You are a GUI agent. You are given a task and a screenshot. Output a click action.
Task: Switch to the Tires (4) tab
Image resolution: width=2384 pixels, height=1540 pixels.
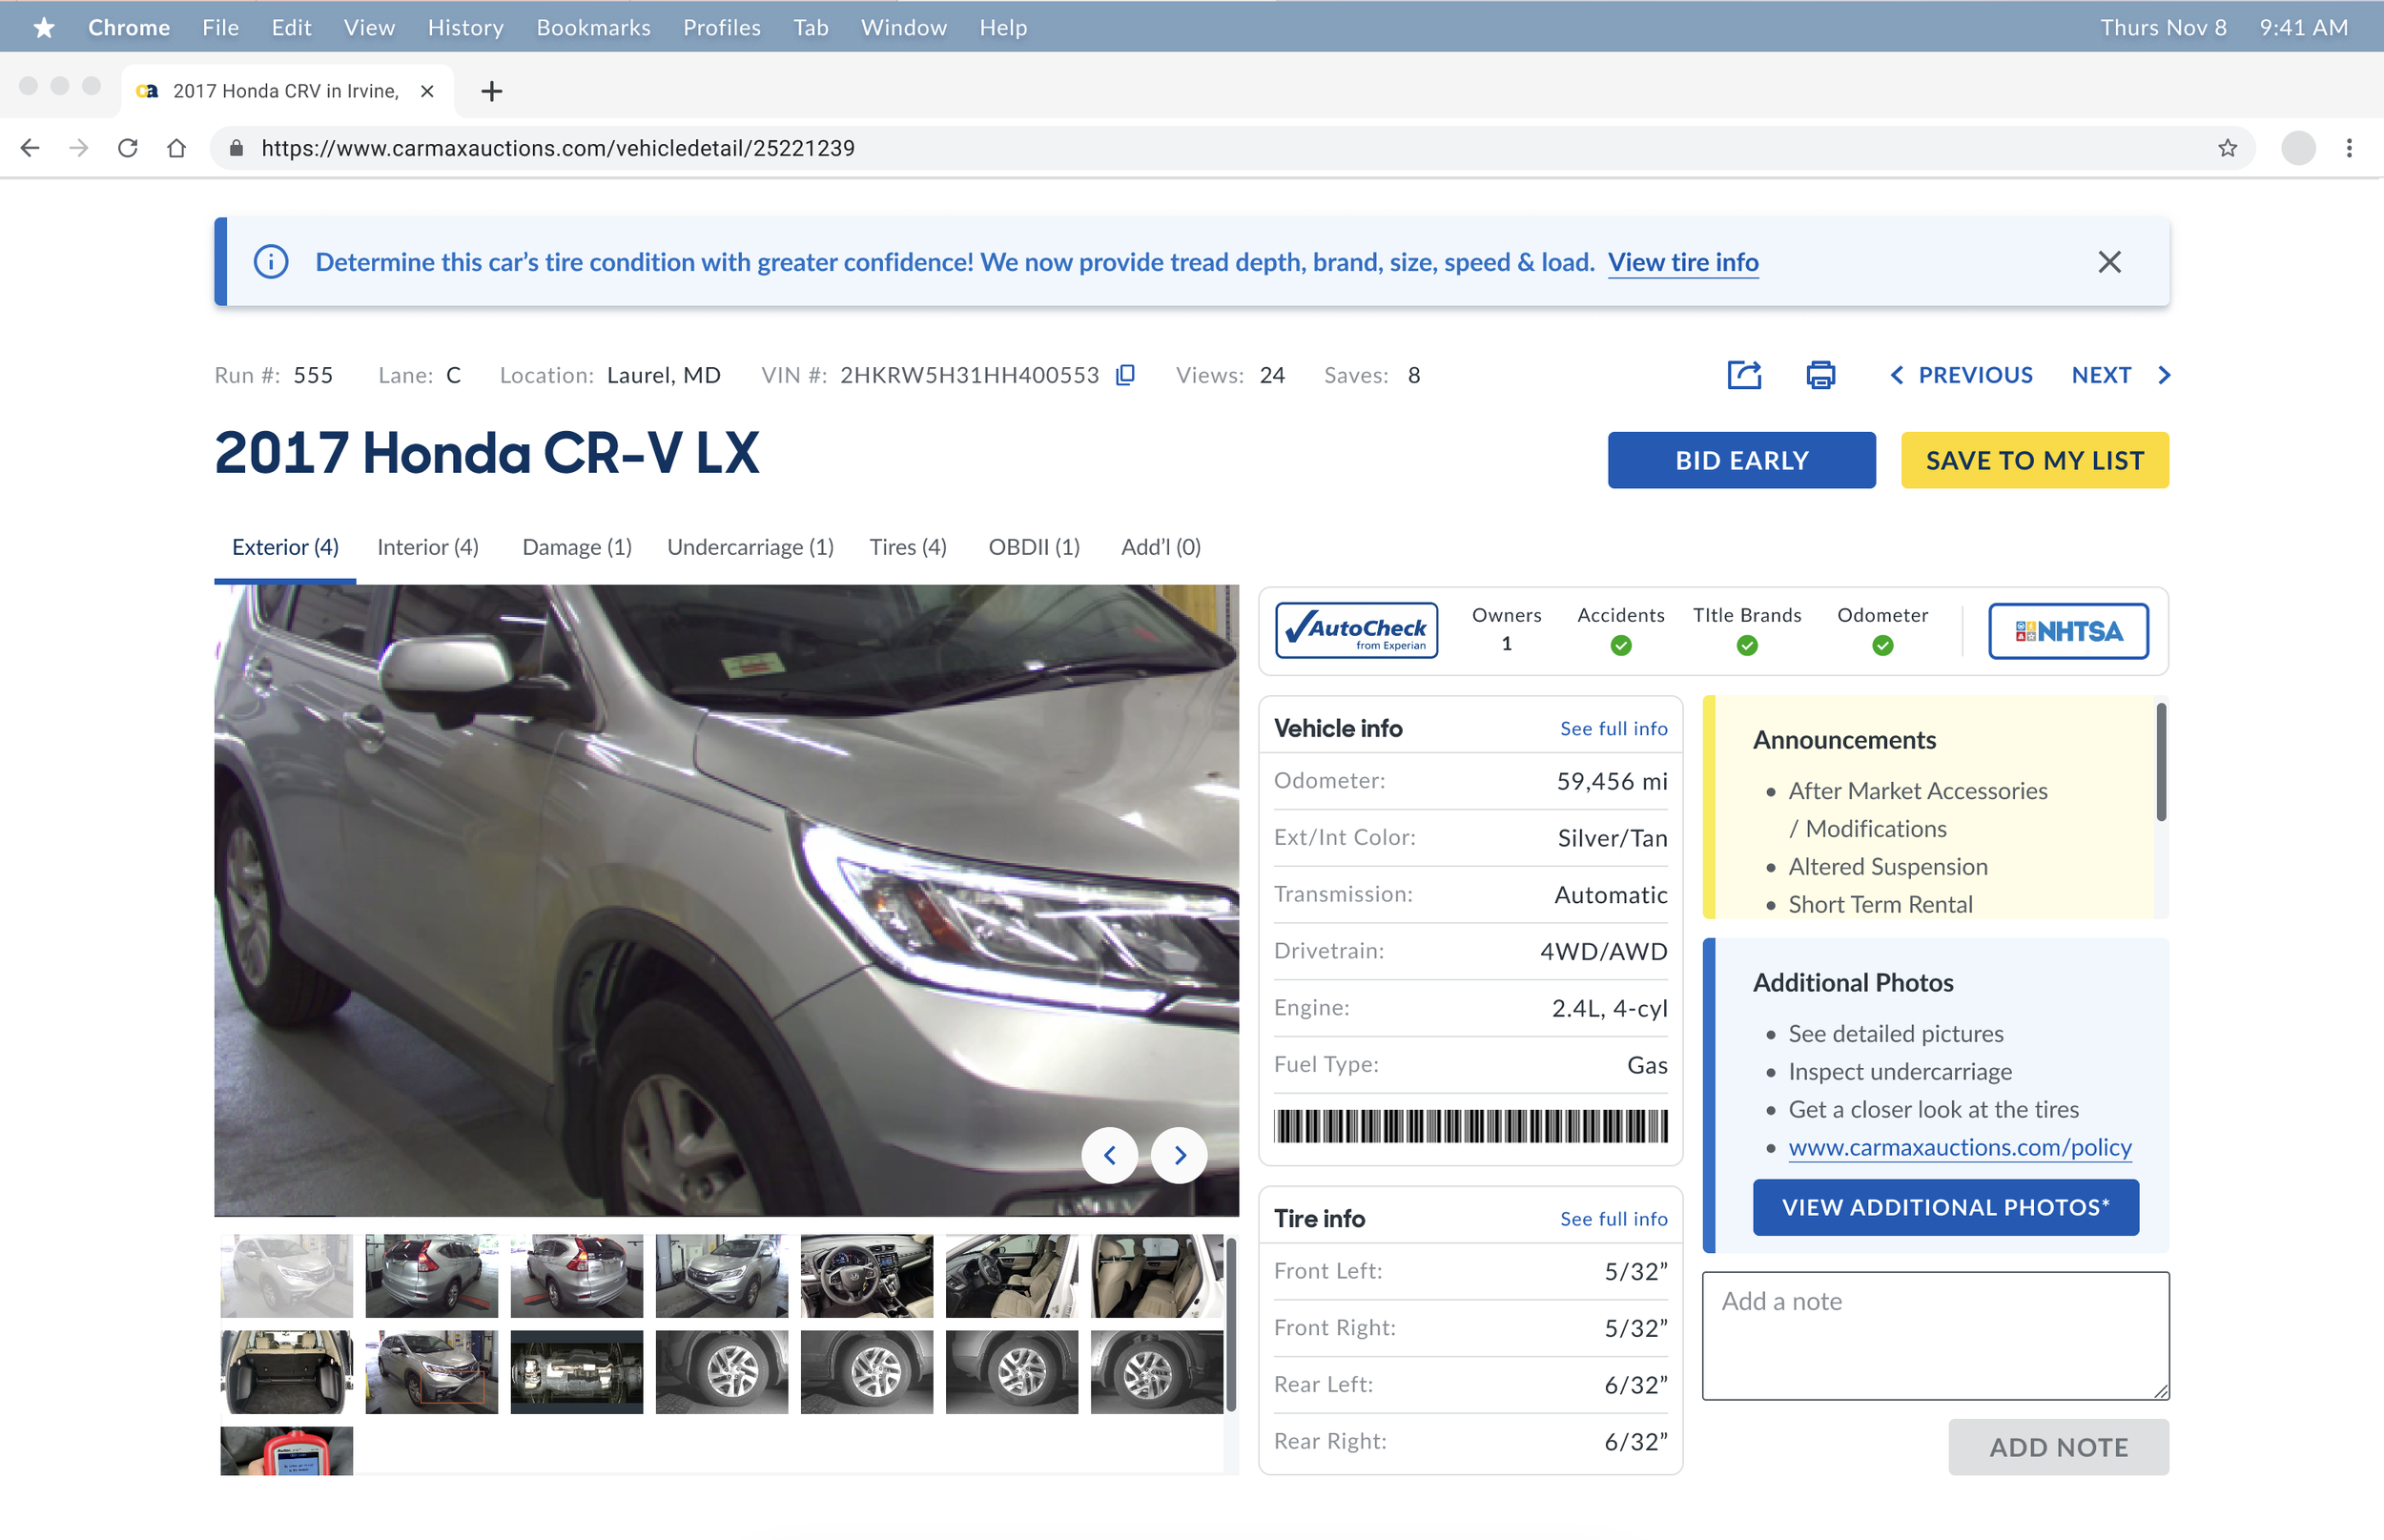[x=907, y=547]
